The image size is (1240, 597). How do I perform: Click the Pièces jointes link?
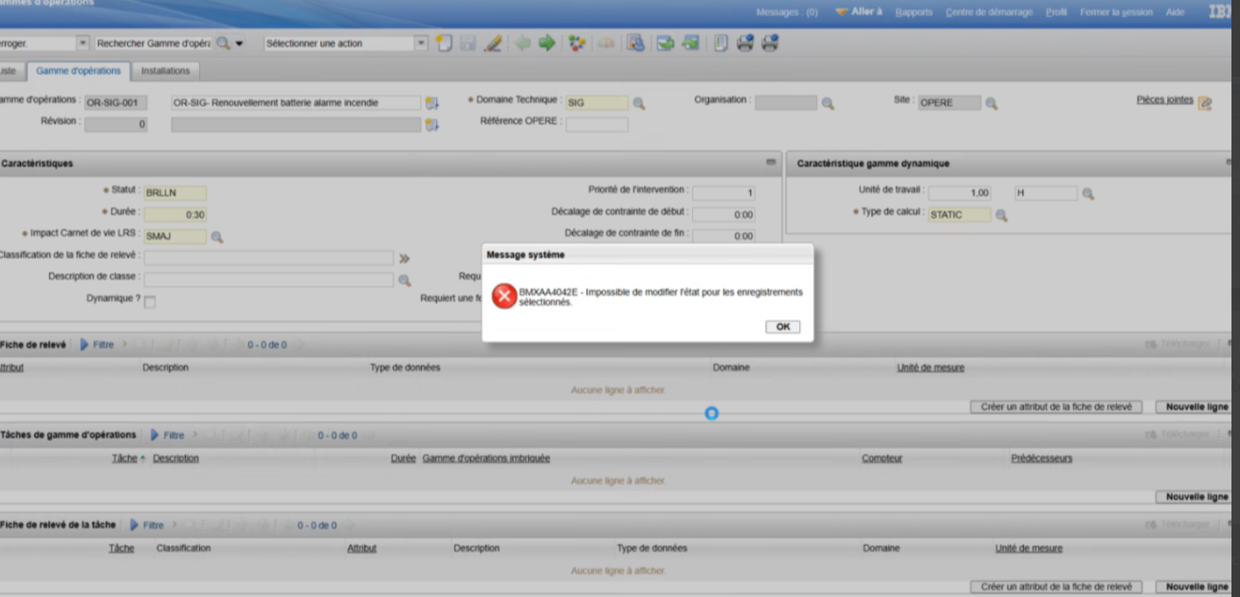[x=1164, y=100]
